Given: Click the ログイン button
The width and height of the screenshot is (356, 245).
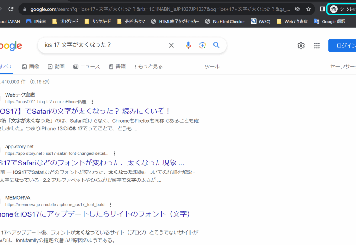Looking at the screenshot, I should coord(344,46).
